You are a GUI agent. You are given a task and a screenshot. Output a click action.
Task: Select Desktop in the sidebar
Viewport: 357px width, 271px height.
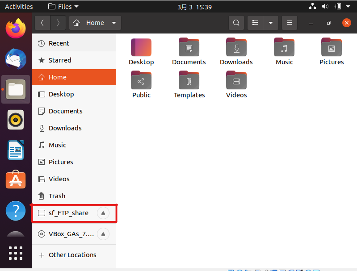[74, 94]
